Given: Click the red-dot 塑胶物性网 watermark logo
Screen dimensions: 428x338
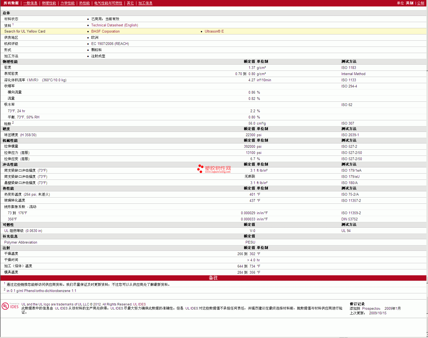Looking at the screenshot, I should [214, 169].
